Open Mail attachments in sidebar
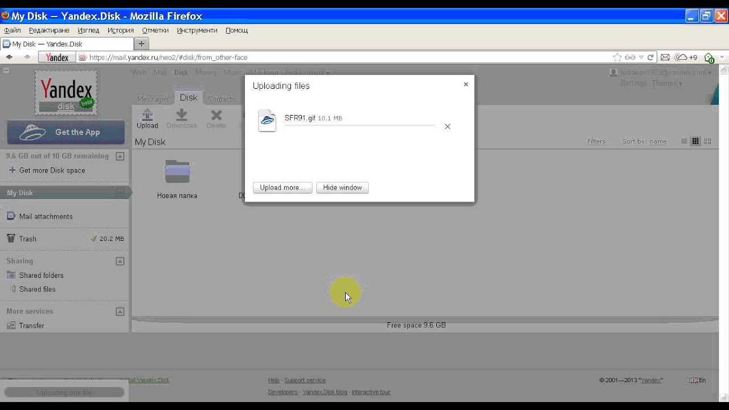This screenshot has width=729, height=410. (46, 216)
